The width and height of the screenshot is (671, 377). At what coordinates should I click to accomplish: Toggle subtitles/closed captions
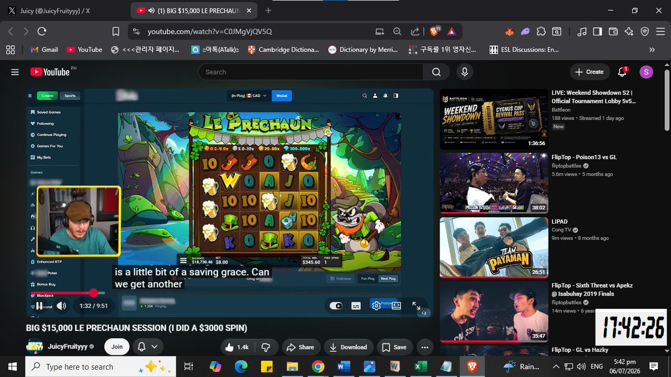(x=356, y=306)
